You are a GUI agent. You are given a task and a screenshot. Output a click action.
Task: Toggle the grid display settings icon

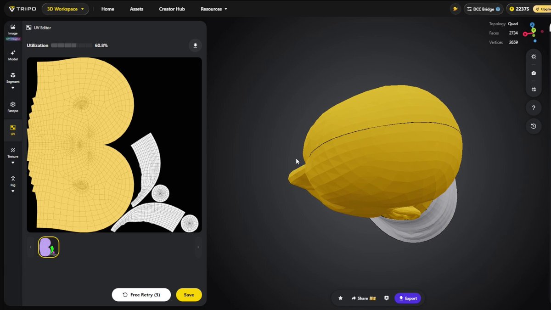pos(534,90)
